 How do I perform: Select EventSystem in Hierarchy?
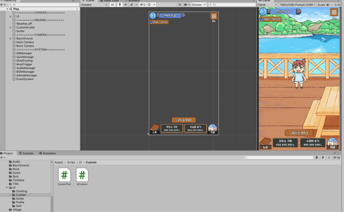25,79
